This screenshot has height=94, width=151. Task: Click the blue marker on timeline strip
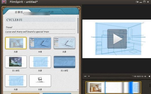pos(131,87)
